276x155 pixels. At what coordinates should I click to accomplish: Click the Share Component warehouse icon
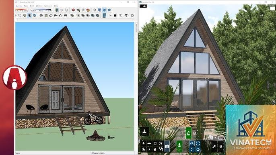[x=83, y=10]
